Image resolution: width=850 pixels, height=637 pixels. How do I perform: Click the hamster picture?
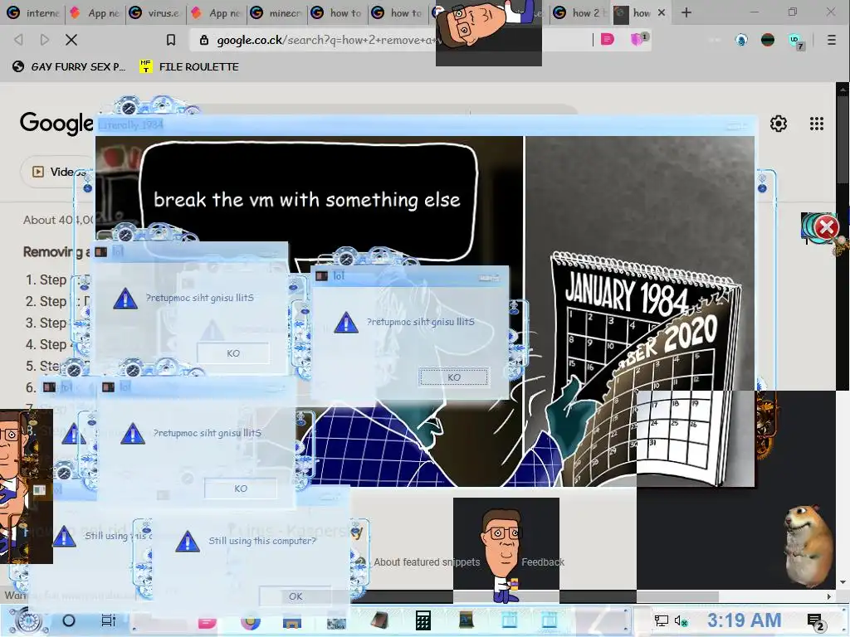pyautogui.click(x=808, y=546)
